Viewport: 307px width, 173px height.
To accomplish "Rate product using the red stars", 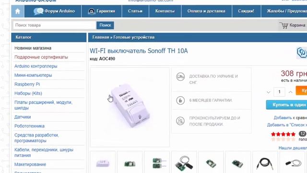I will (283, 134).
